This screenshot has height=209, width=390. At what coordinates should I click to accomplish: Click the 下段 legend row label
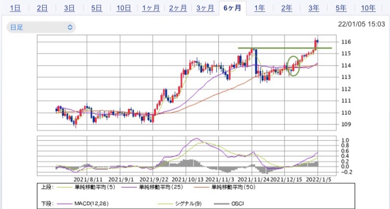[x=47, y=204]
